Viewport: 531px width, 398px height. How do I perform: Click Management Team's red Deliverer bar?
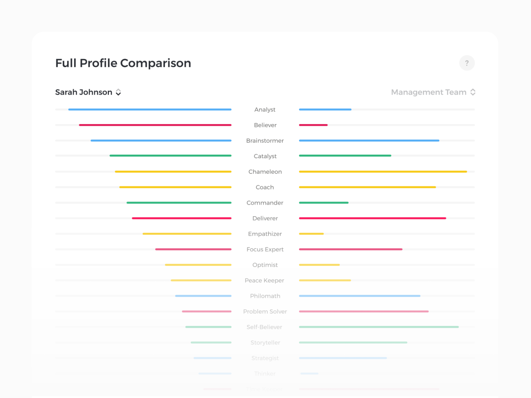click(x=372, y=218)
